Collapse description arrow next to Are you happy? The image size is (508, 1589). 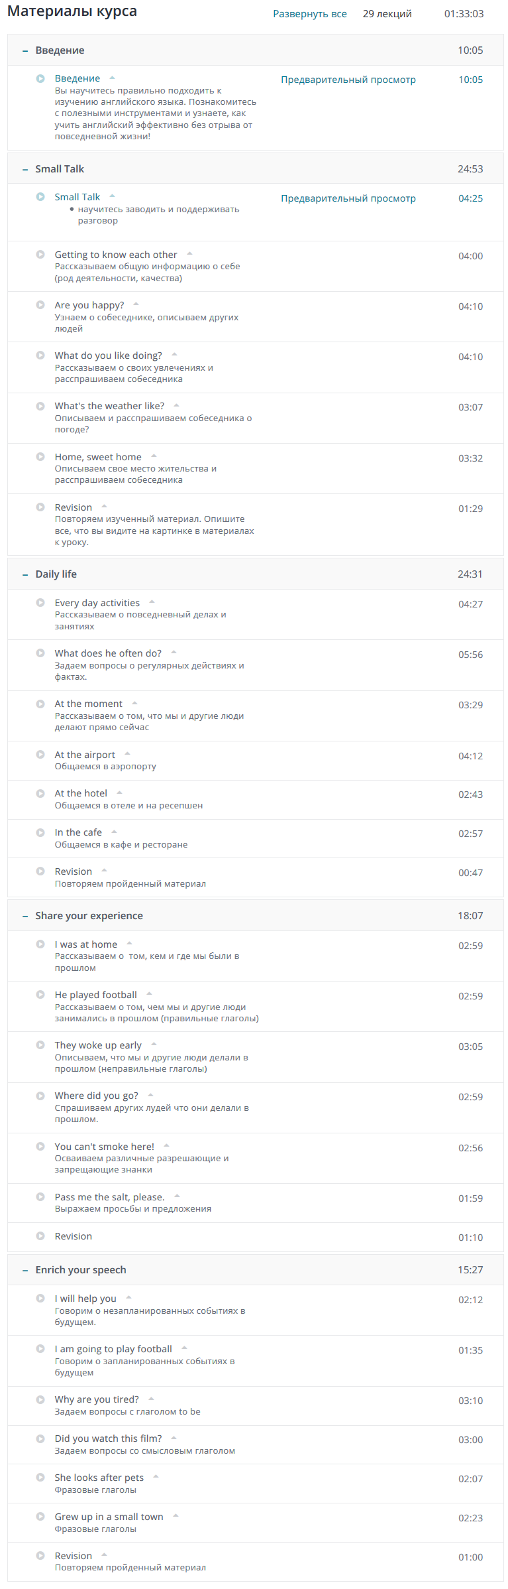136,304
